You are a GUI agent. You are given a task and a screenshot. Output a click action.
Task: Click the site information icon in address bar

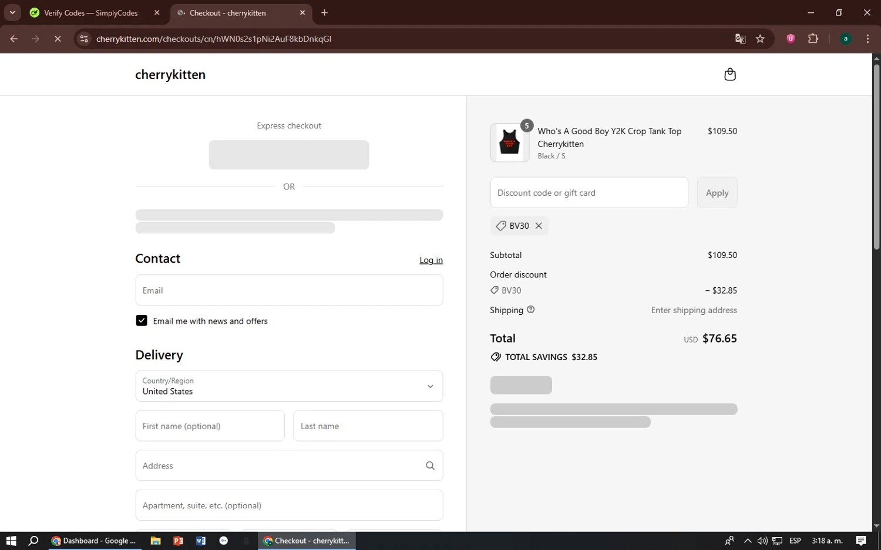(x=84, y=39)
